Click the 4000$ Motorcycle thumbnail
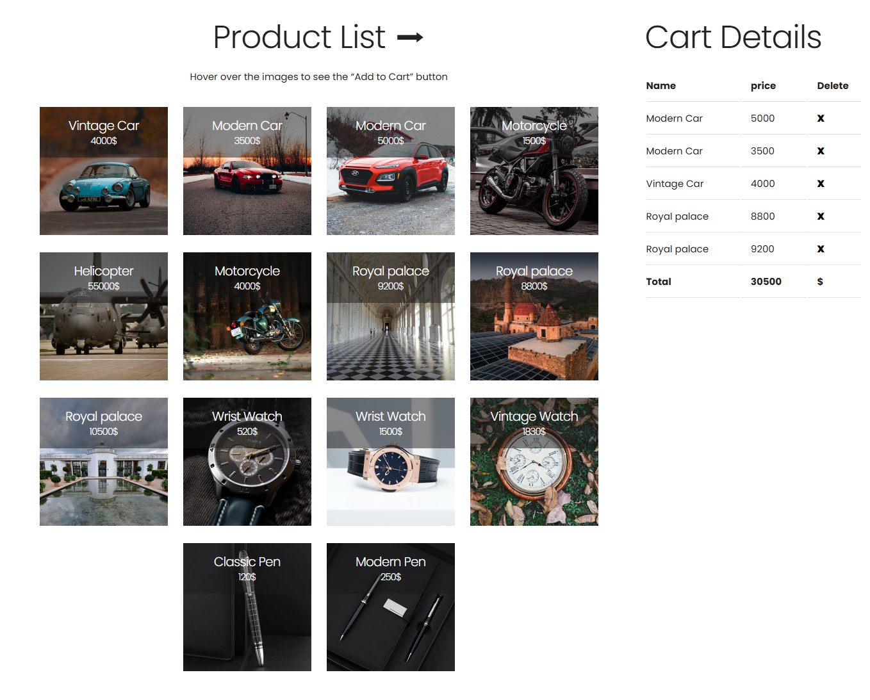 point(247,316)
